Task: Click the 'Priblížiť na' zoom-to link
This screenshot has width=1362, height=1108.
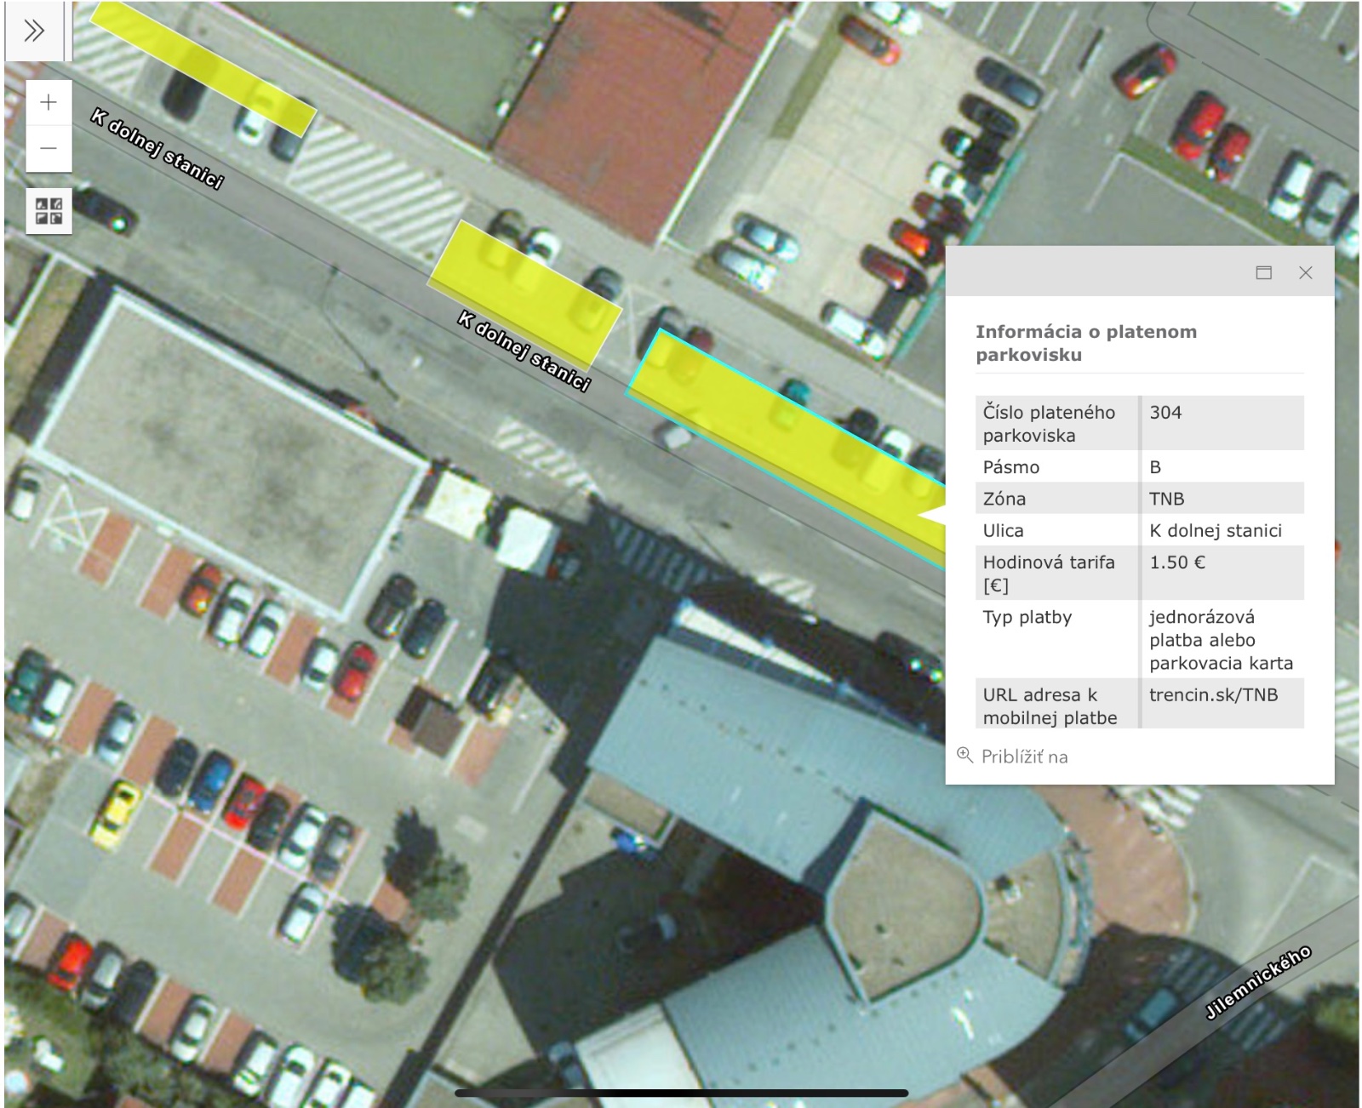Action: click(x=1024, y=757)
